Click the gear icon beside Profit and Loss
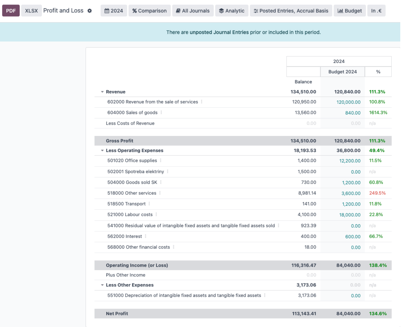 coord(89,11)
